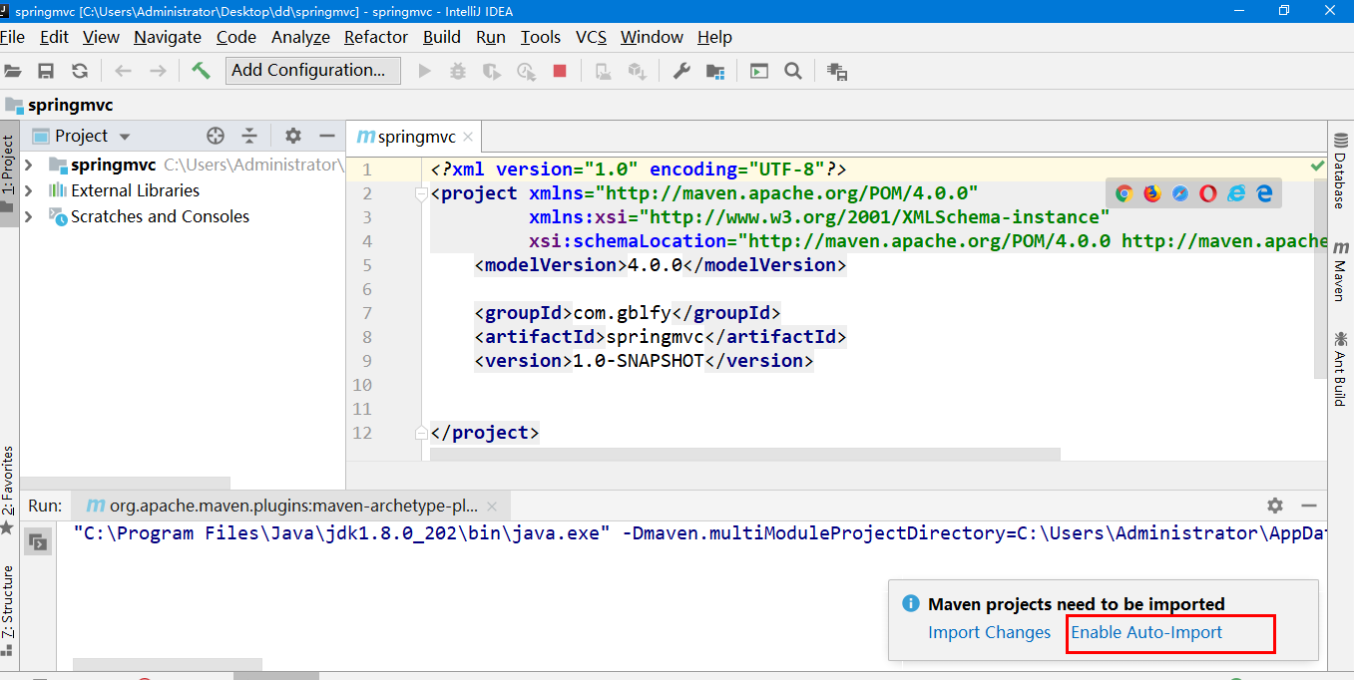Preview the file in the Edge browser icon
Viewport: 1354px width, 680px height.
(x=1264, y=193)
